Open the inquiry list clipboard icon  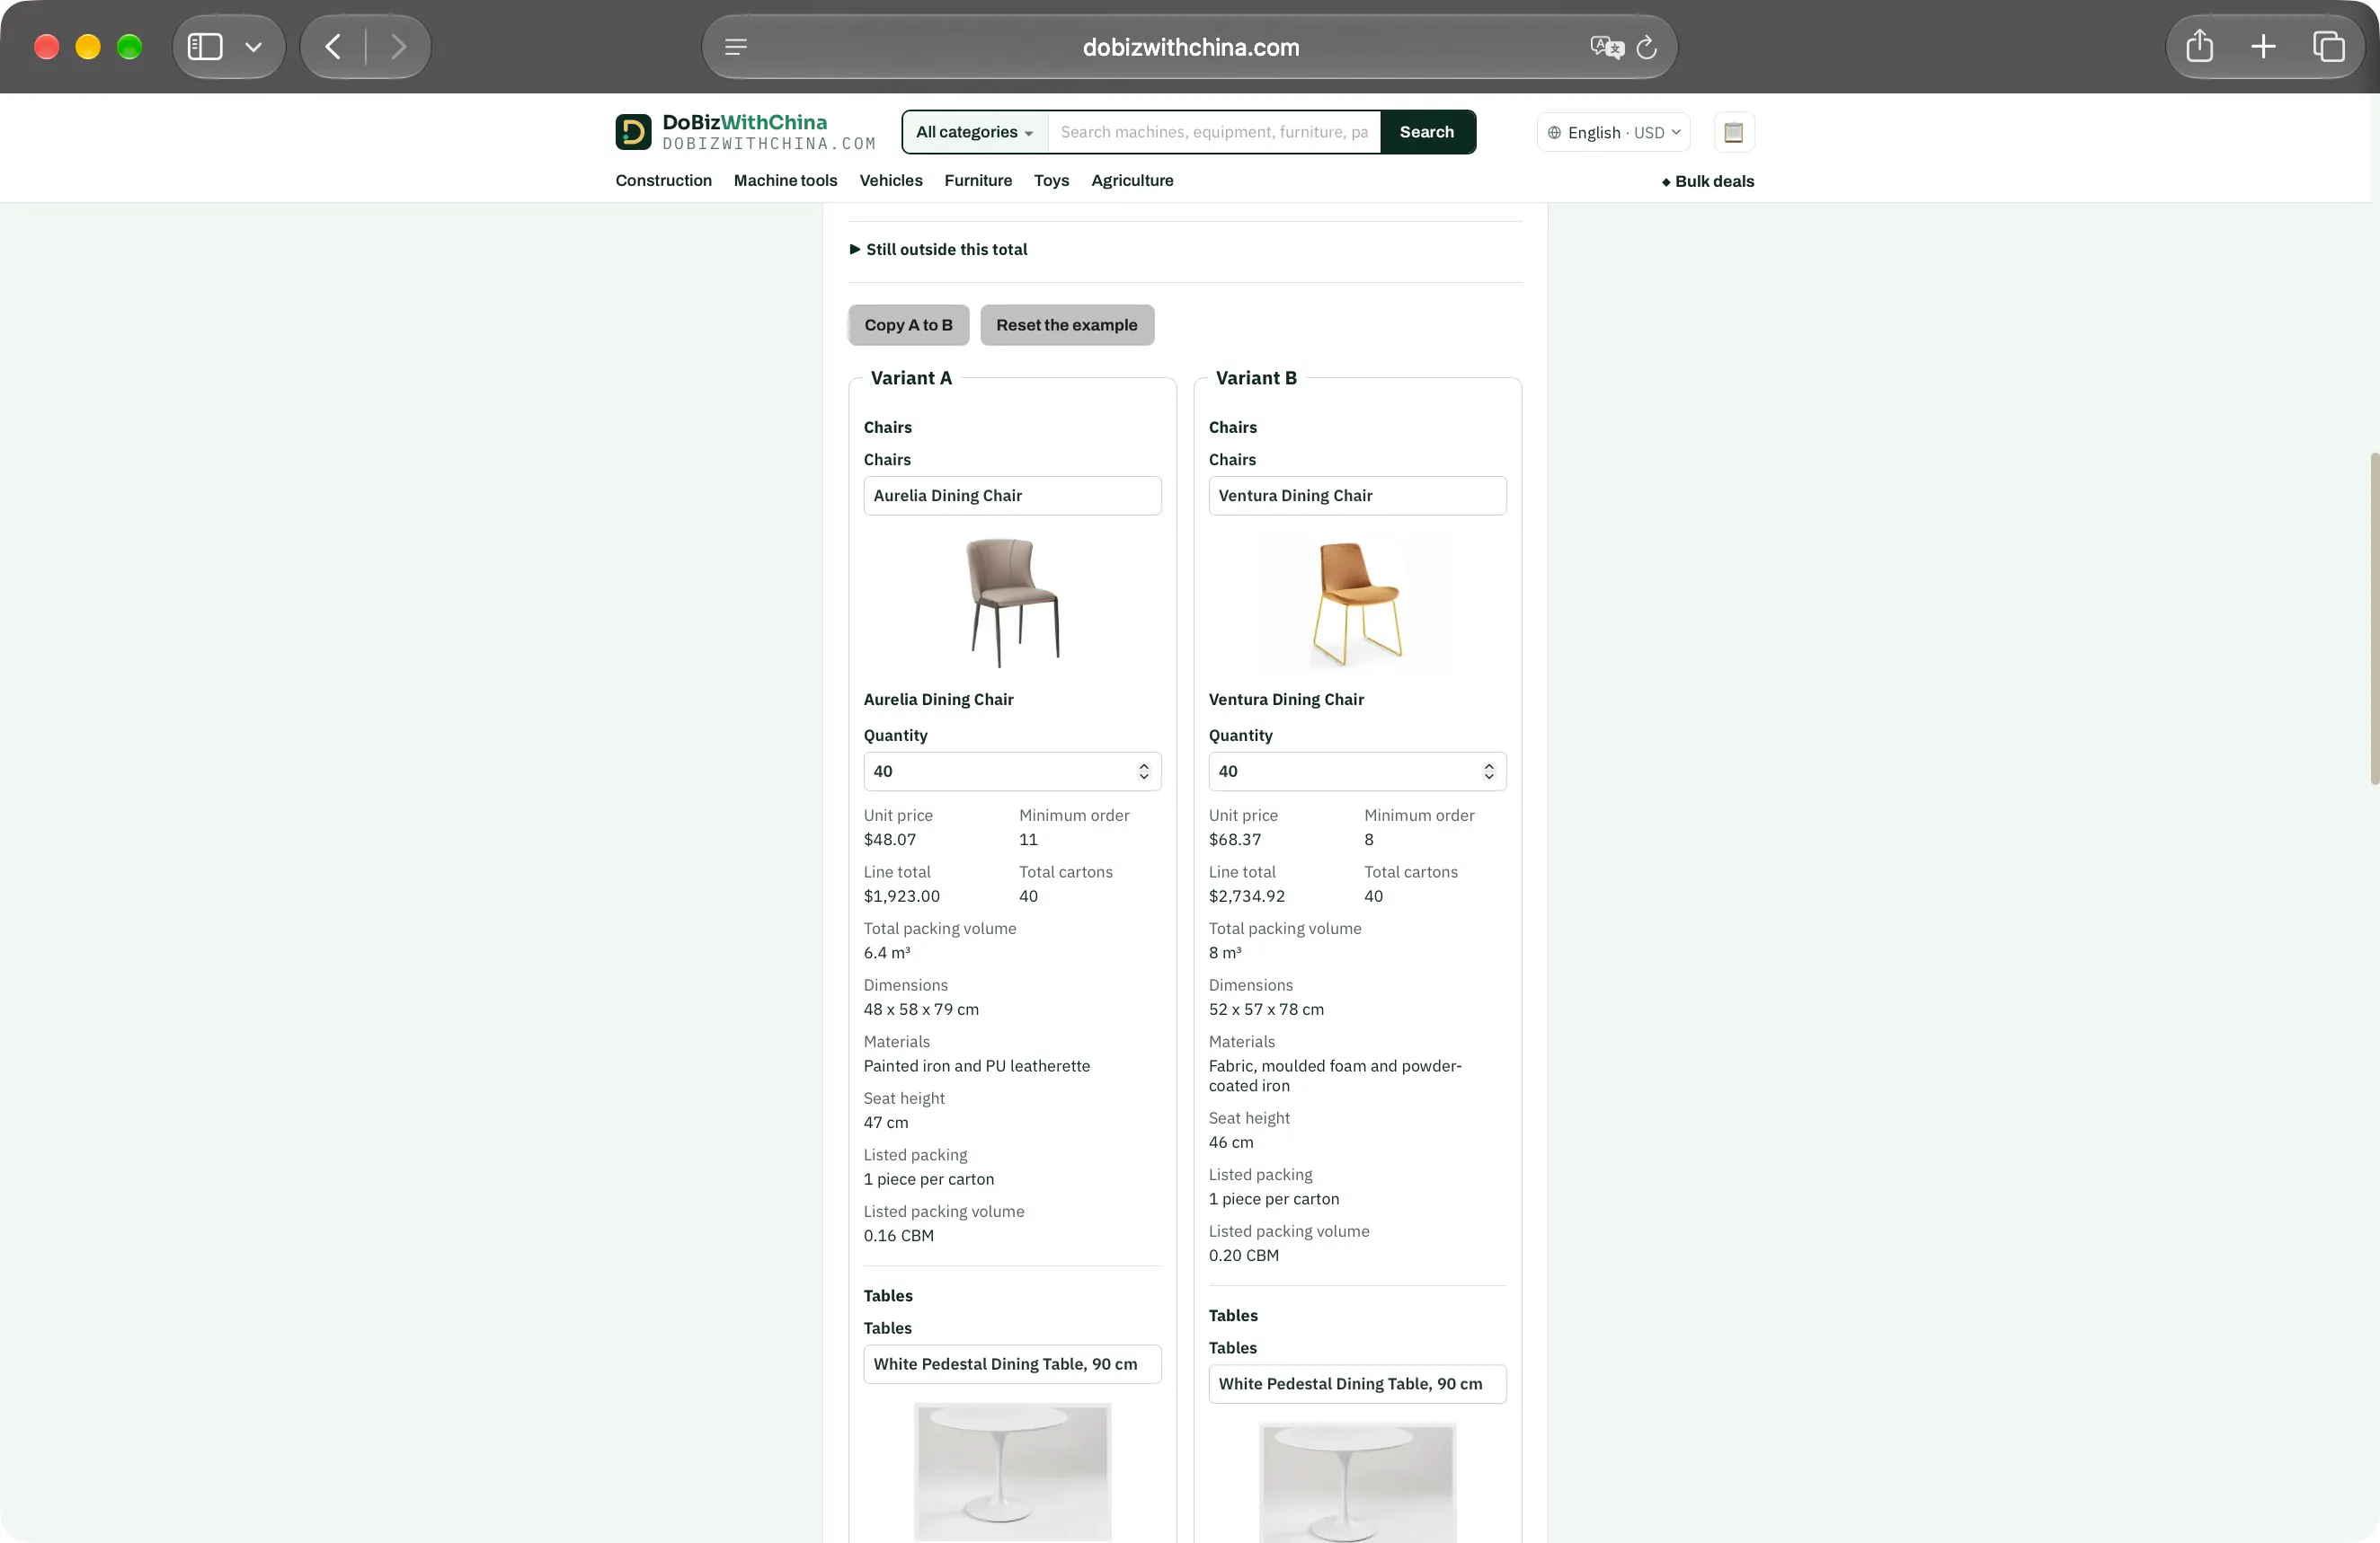(1734, 132)
